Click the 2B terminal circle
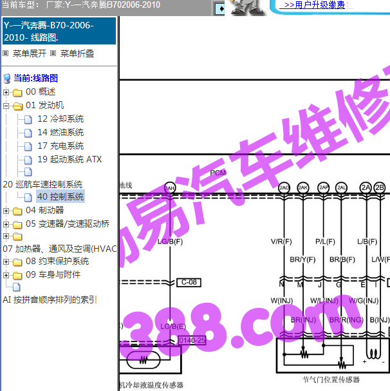 pyautogui.click(x=380, y=187)
